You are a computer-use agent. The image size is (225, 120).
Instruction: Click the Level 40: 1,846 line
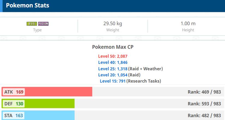[x=113, y=62]
